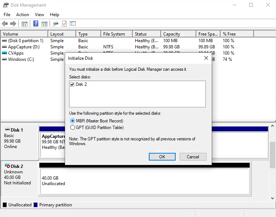Select the 40.00 GB Unallocated region
The width and height of the screenshot is (276, 217).
tap(145, 181)
